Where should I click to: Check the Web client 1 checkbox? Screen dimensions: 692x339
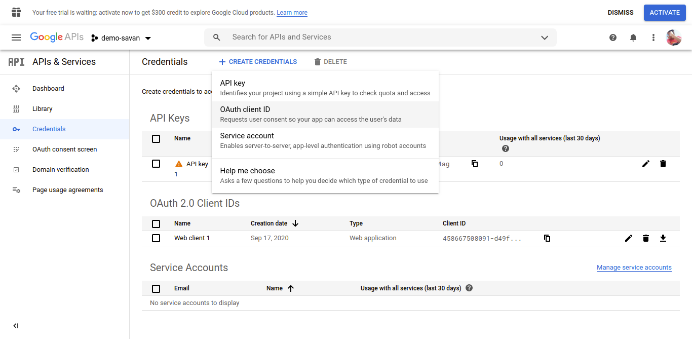pyautogui.click(x=156, y=238)
